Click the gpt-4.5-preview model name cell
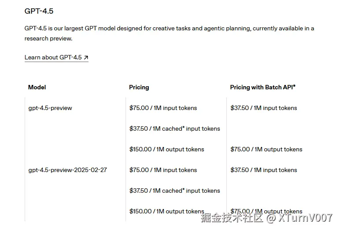The image size is (340, 231). pos(50,108)
